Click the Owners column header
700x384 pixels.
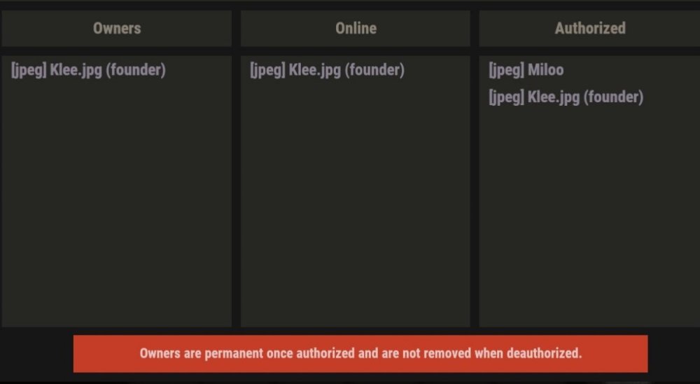pyautogui.click(x=116, y=28)
